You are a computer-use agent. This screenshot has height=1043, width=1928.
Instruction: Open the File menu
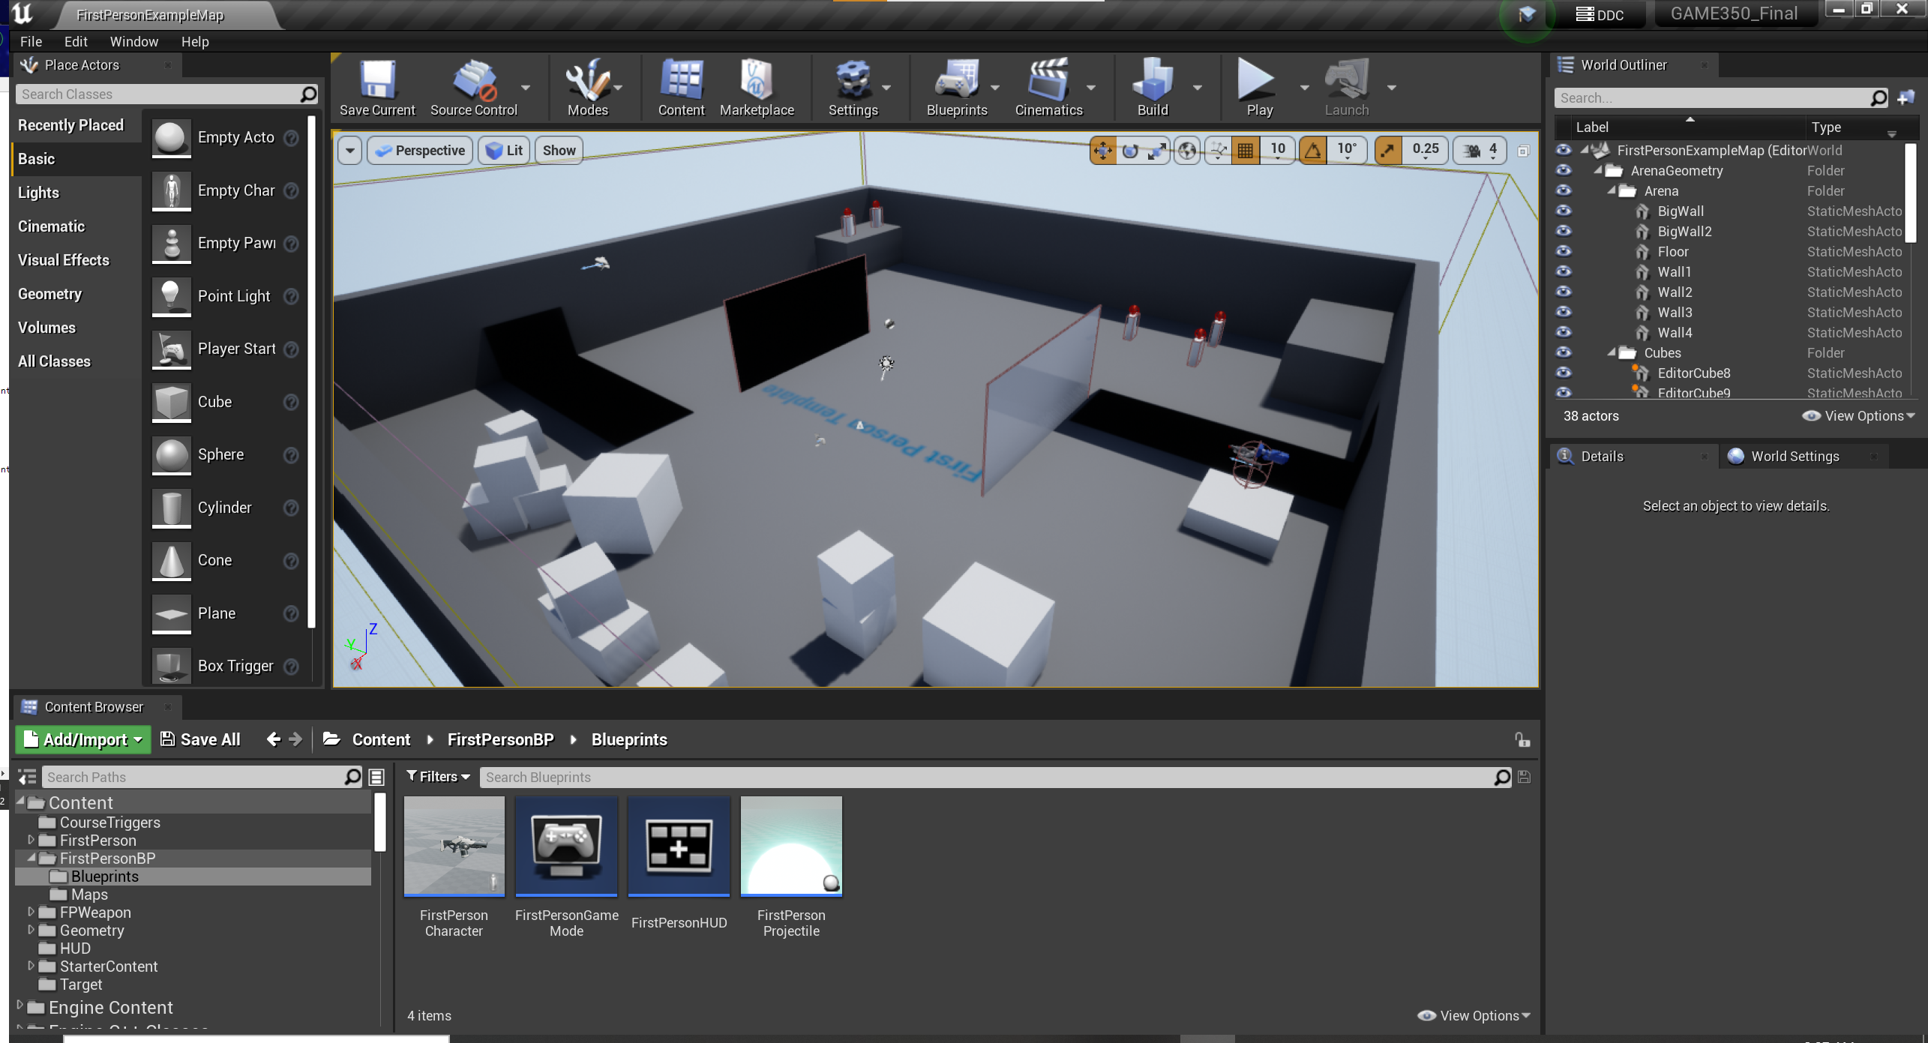point(31,42)
